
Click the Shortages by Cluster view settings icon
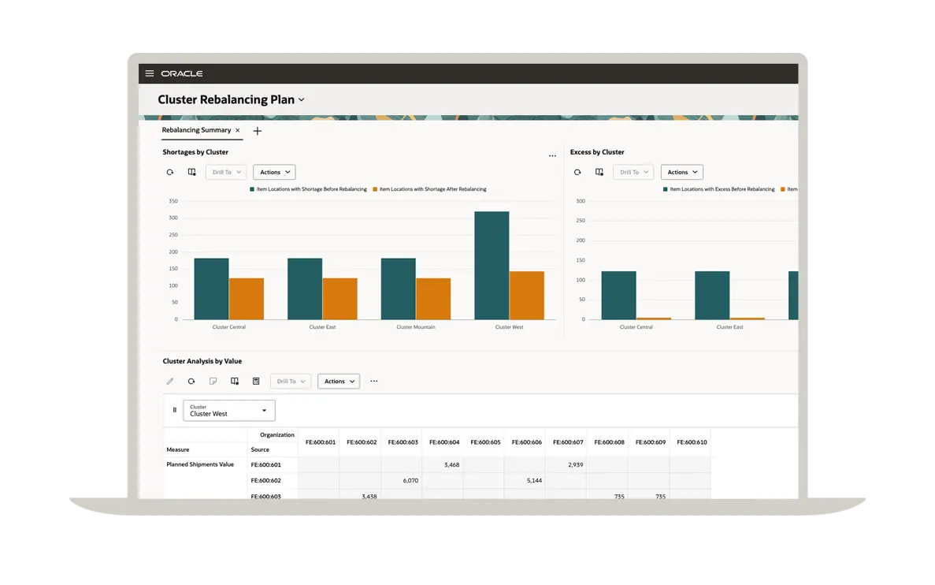pyautogui.click(x=191, y=172)
